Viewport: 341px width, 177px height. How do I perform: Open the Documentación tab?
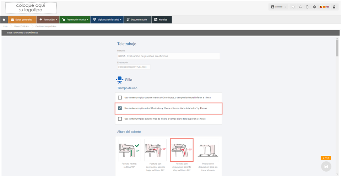pos(137,20)
